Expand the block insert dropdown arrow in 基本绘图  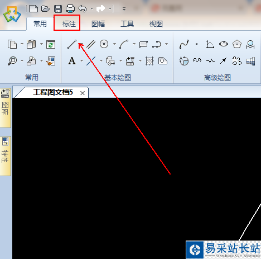(x=120, y=61)
